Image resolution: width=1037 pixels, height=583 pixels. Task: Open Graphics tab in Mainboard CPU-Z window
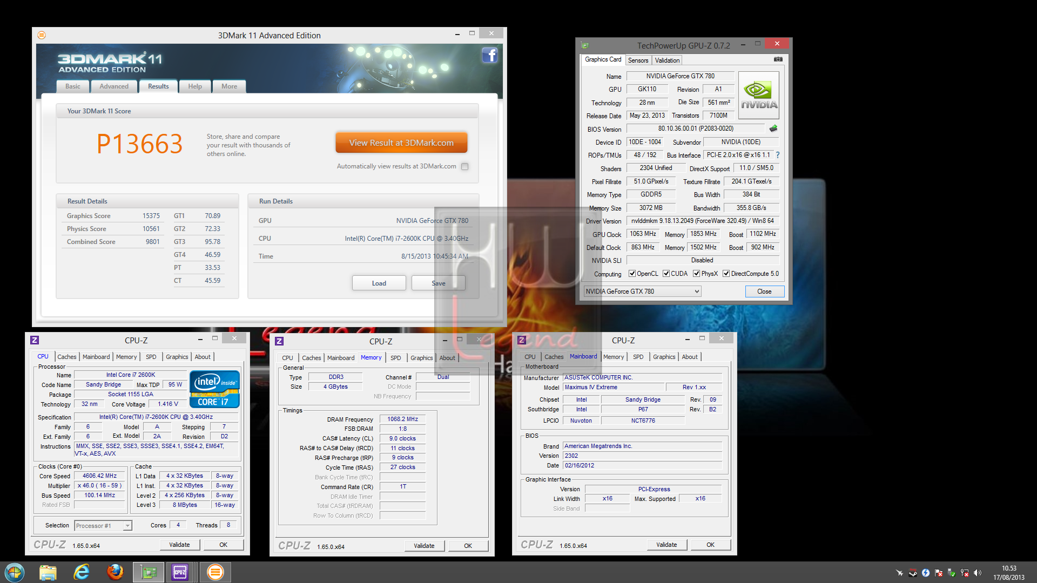[664, 357]
